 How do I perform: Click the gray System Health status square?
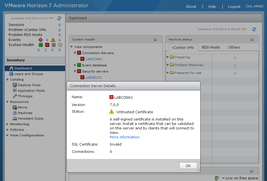[54, 45]
